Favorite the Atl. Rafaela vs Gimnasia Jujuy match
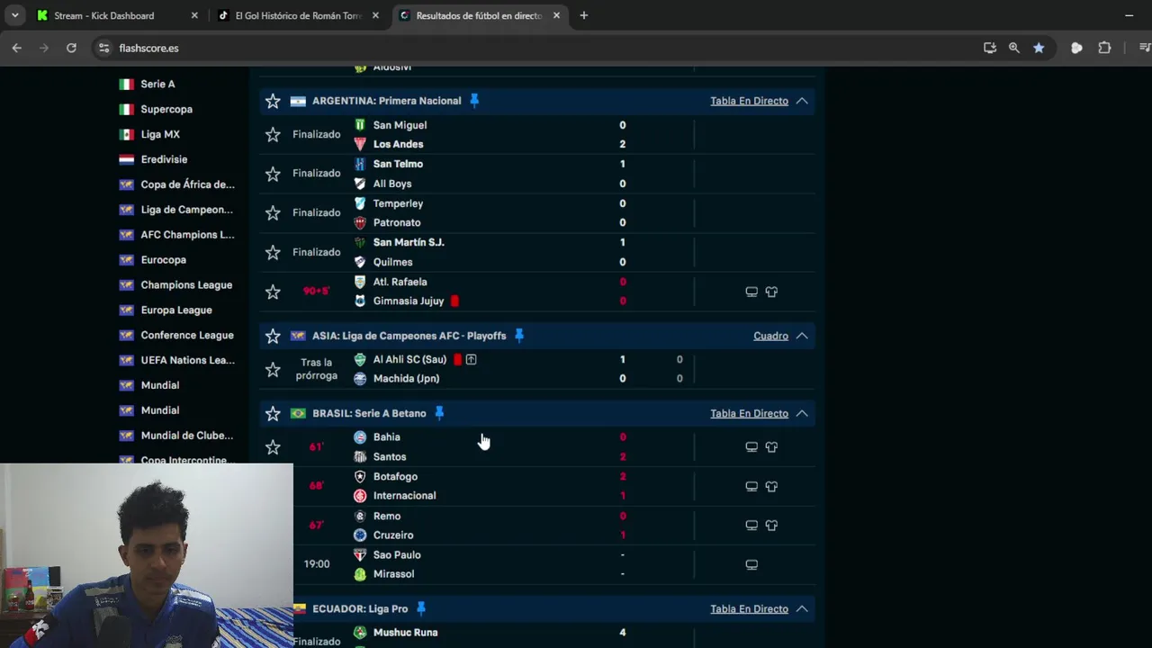This screenshot has height=648, width=1152. 273,292
